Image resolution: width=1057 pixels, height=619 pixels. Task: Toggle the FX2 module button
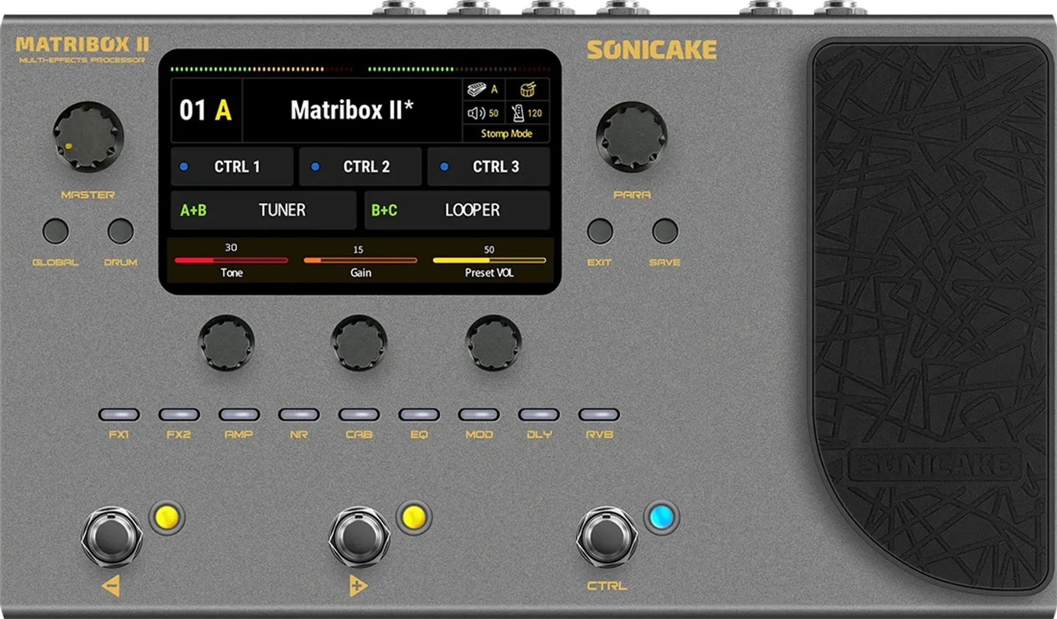pyautogui.click(x=179, y=414)
